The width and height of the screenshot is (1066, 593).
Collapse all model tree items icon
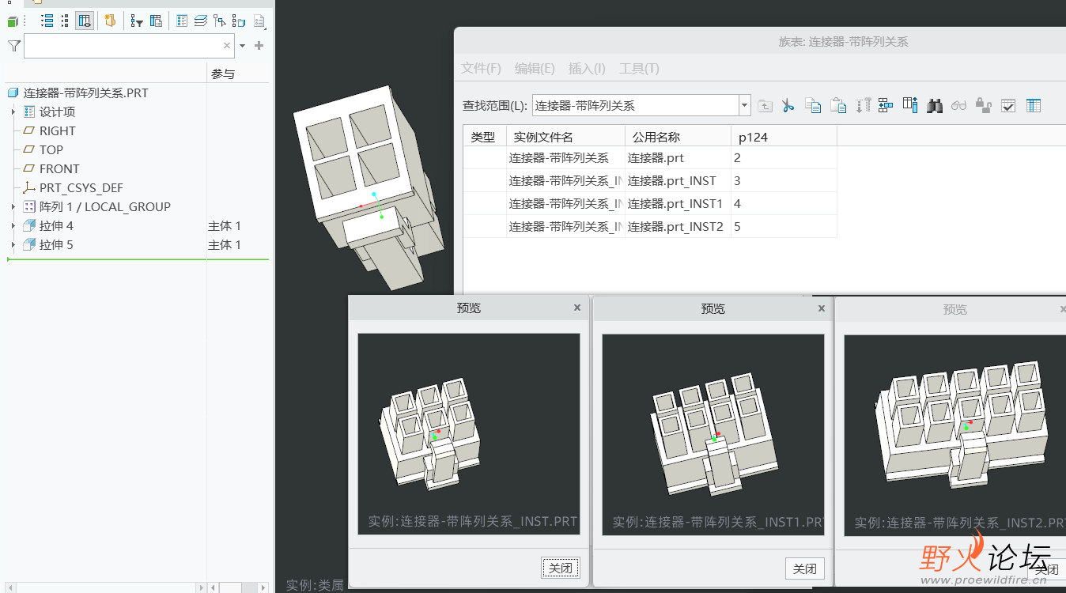click(x=65, y=21)
